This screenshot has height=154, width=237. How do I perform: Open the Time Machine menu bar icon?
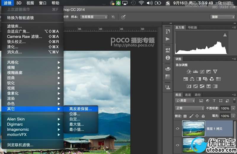click(x=133, y=3)
